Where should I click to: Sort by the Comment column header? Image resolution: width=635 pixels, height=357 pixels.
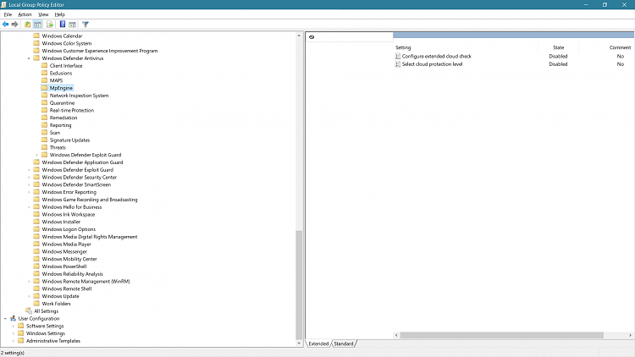[620, 47]
